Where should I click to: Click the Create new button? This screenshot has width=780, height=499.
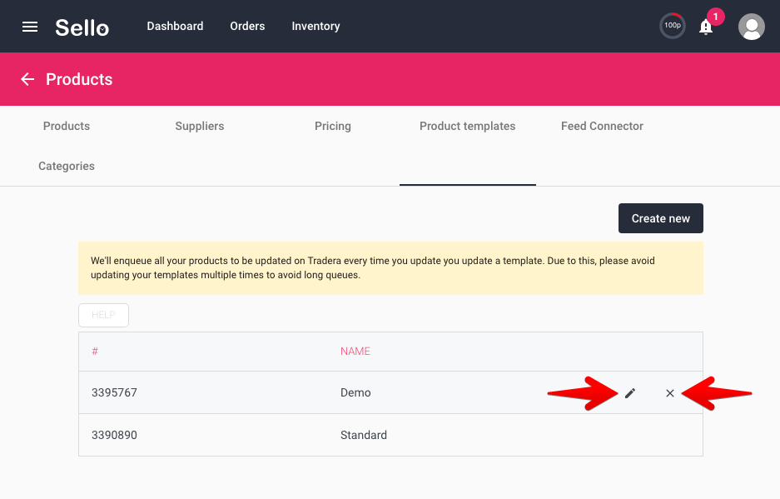coord(661,218)
